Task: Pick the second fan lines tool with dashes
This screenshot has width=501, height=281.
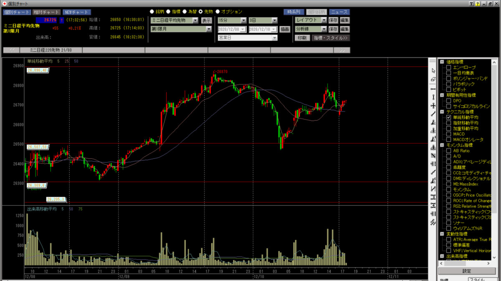Action: point(433,139)
